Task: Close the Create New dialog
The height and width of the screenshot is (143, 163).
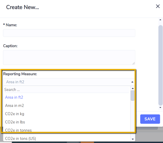Action: tap(158, 6)
